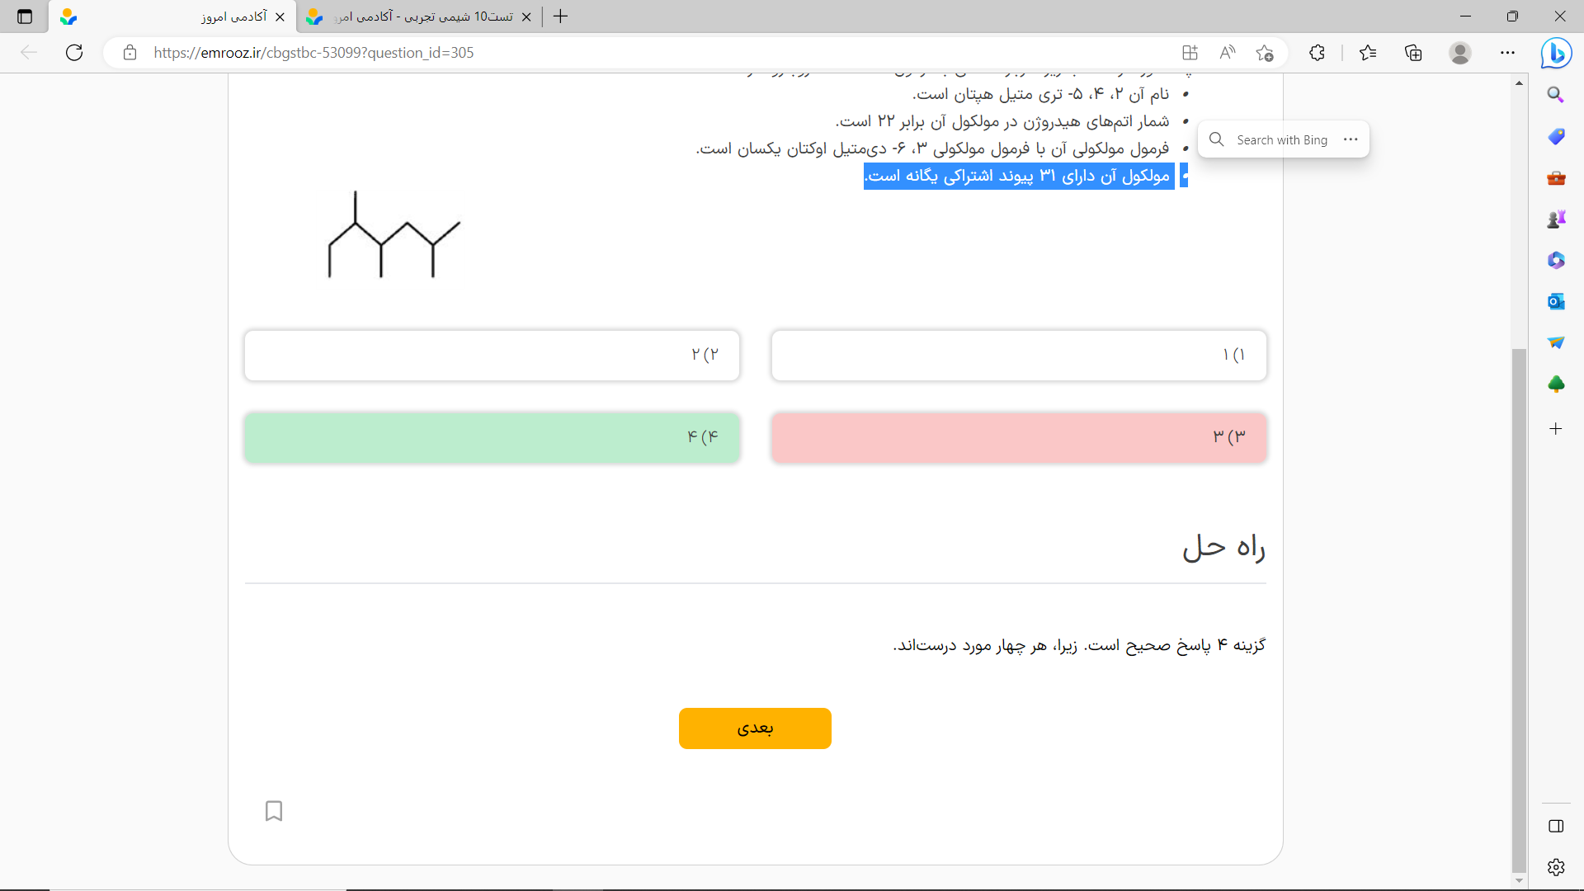The width and height of the screenshot is (1584, 891).
Task: Click the bookmark icon below the solution
Action: [x=274, y=811]
